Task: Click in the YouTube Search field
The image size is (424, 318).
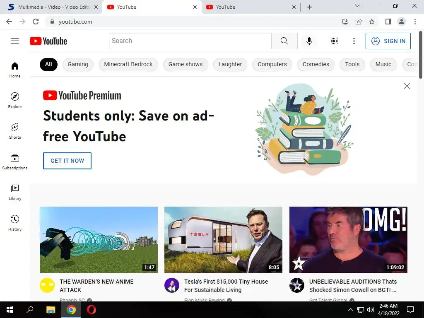Action: click(190, 41)
